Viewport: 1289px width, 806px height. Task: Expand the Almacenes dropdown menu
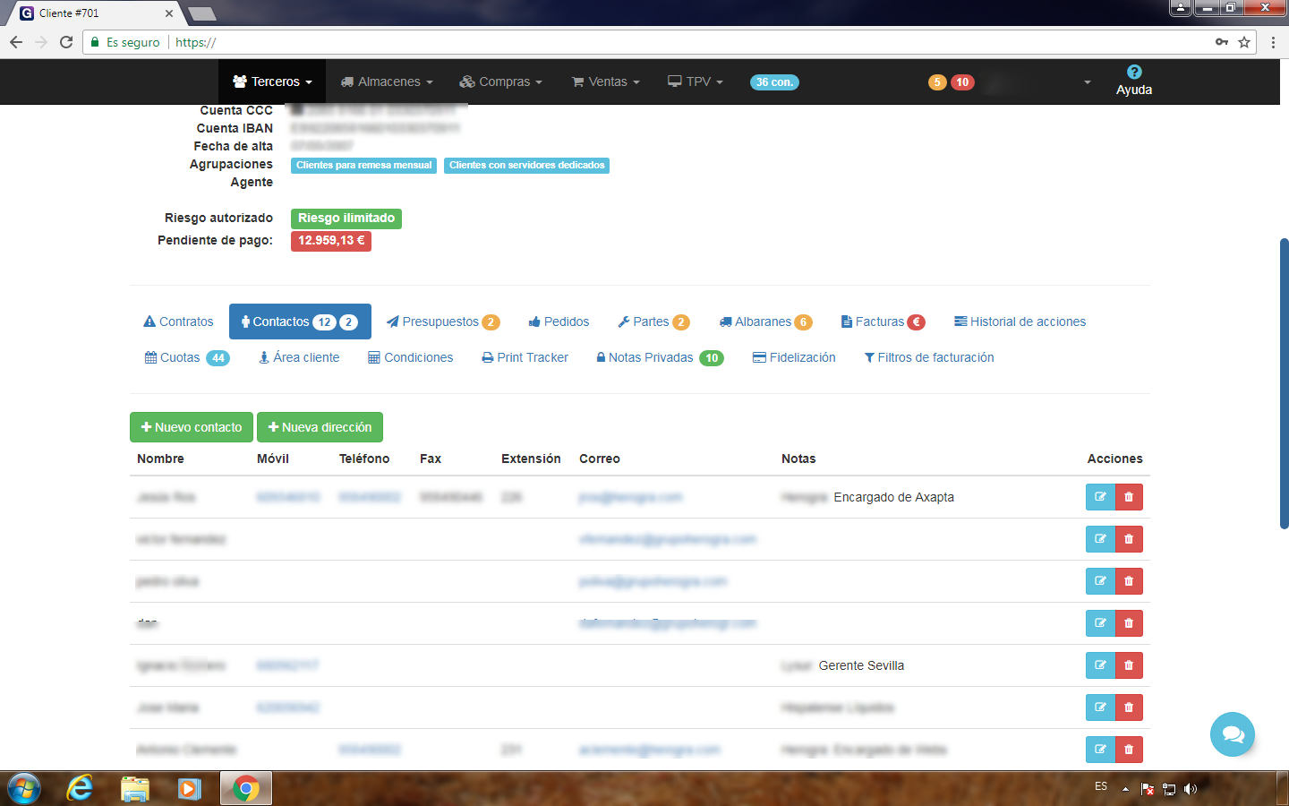[387, 81]
